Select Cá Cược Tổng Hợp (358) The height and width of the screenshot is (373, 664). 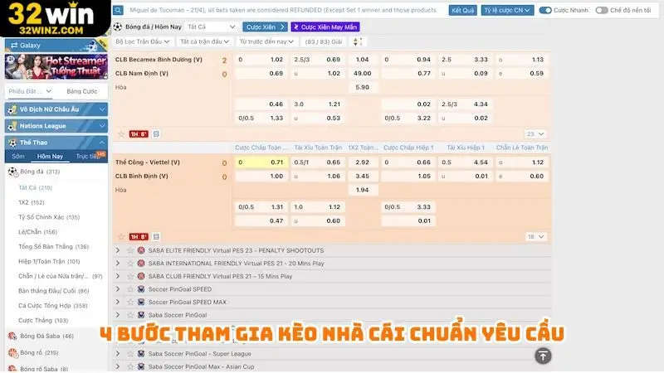[x=53, y=305]
